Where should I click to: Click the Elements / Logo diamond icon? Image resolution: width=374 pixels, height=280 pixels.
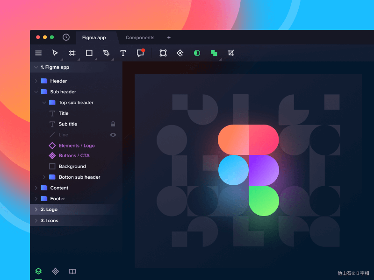52,146
